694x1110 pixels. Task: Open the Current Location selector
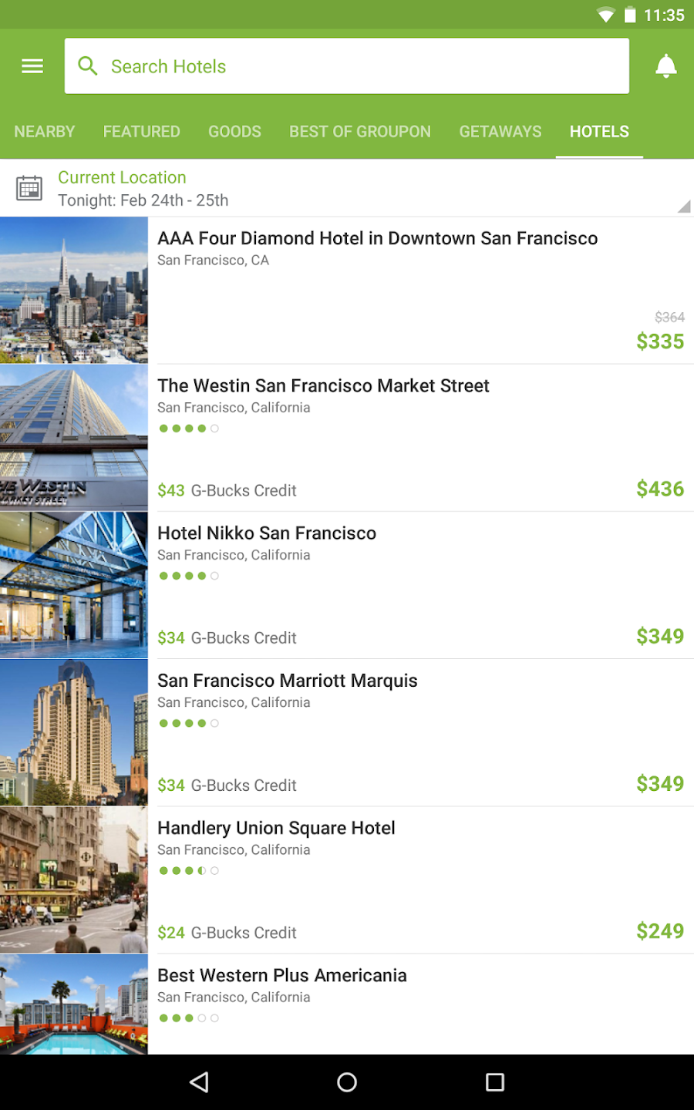122,178
